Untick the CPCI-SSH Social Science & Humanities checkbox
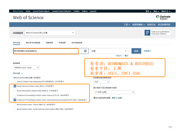Viewport: 179px width, 134px height. (15, 100)
